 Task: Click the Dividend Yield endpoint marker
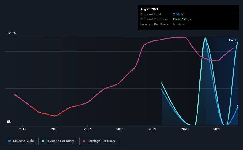pyautogui.click(x=238, y=106)
